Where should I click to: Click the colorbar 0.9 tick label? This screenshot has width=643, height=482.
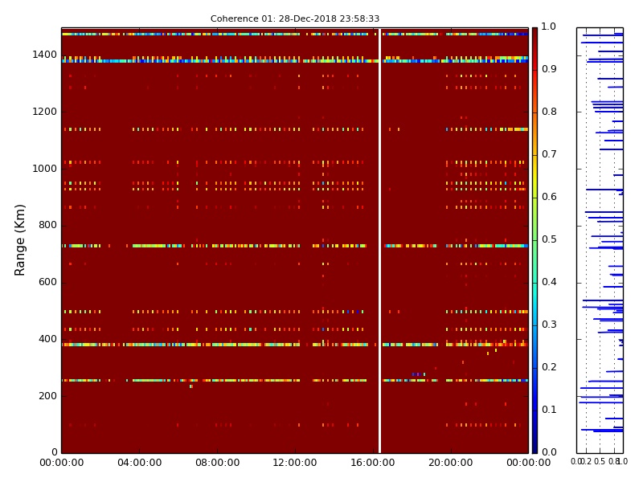[x=549, y=69]
